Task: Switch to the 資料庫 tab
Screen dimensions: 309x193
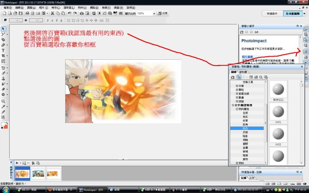Action: (x=243, y=72)
